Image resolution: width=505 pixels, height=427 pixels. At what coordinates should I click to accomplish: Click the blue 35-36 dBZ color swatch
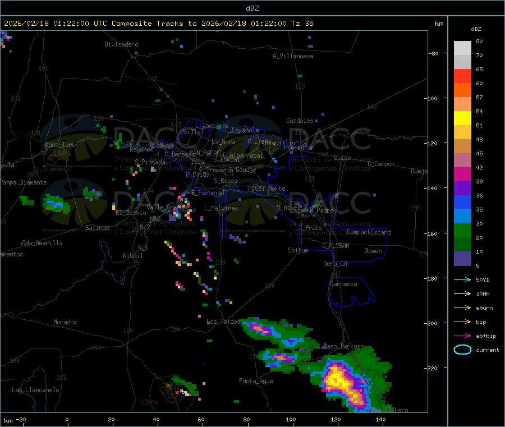point(462,202)
